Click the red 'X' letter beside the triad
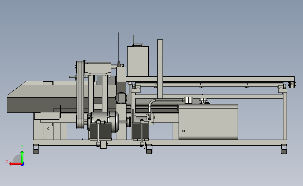This screenshot has height=186, width=303. [7, 162]
